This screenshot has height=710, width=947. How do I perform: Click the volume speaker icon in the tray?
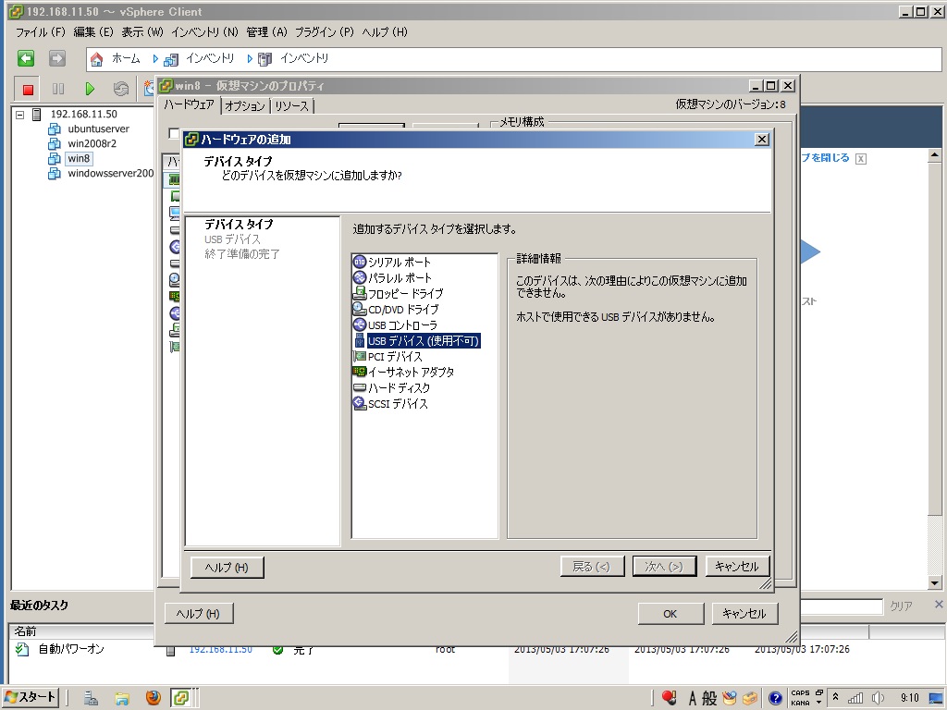(x=878, y=699)
